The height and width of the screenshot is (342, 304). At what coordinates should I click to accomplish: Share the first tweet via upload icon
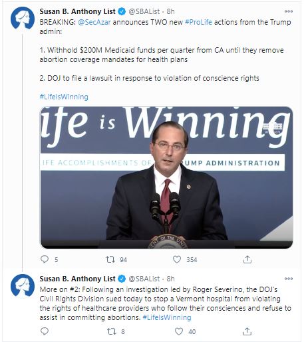click(247, 259)
